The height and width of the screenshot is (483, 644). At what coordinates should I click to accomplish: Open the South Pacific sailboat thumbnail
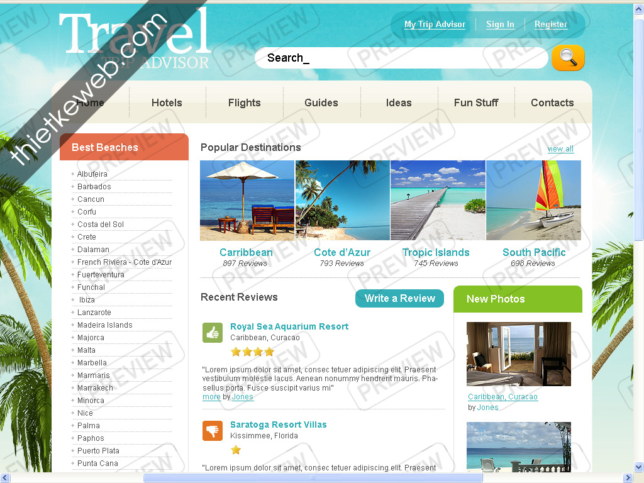pyautogui.click(x=533, y=201)
